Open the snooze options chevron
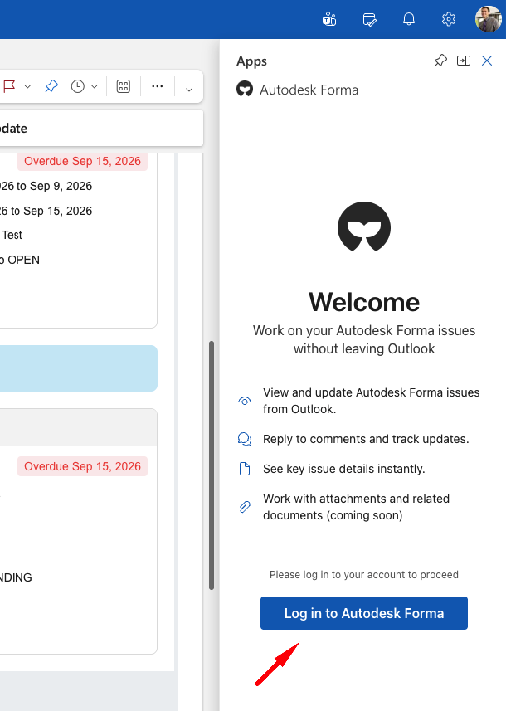Screen dimensions: 506x711 click(95, 86)
